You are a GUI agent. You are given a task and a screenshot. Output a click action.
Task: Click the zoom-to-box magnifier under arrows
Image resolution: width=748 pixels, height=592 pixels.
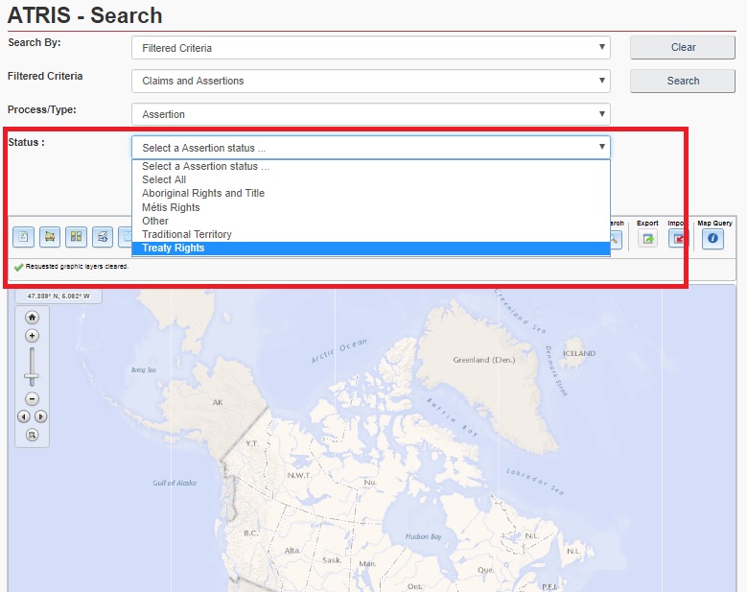coord(32,435)
